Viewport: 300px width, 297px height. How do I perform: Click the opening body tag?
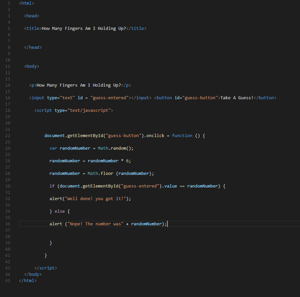pos(31,66)
